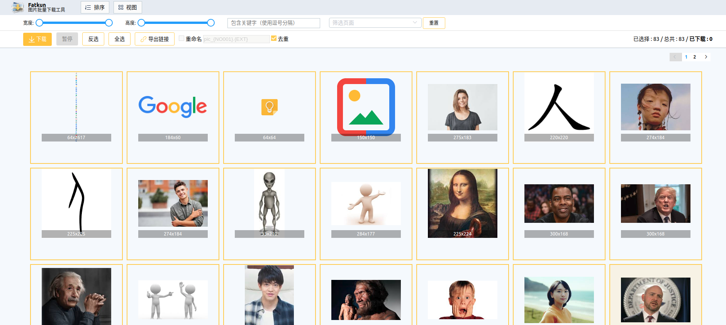
Task: Click the 全选 select all button
Action: click(x=120, y=39)
